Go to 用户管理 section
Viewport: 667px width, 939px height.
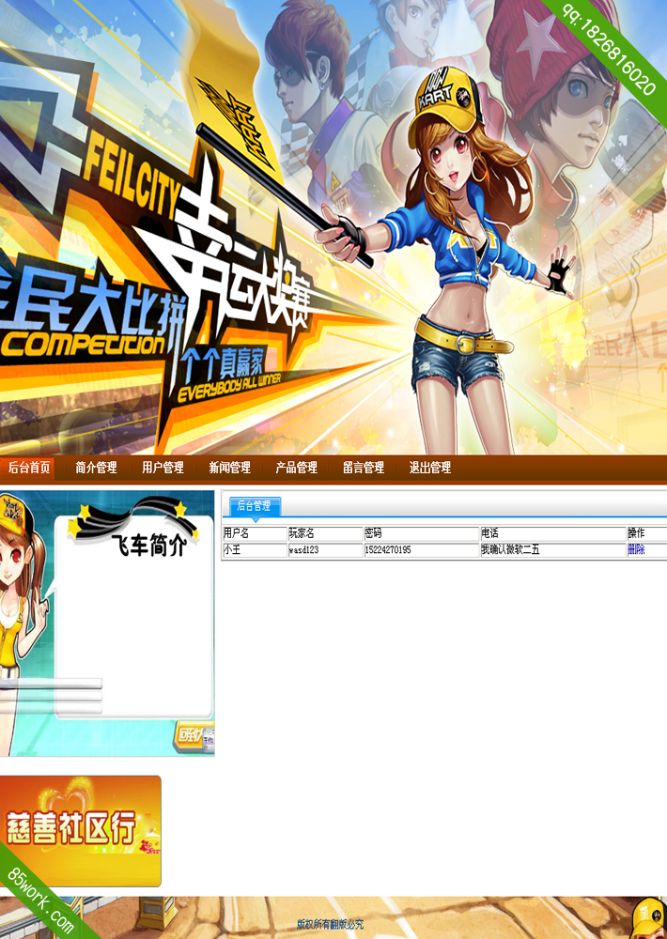coord(163,468)
